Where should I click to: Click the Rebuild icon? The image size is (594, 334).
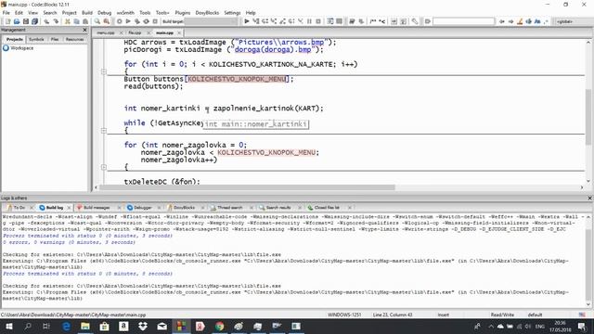click(x=147, y=21)
